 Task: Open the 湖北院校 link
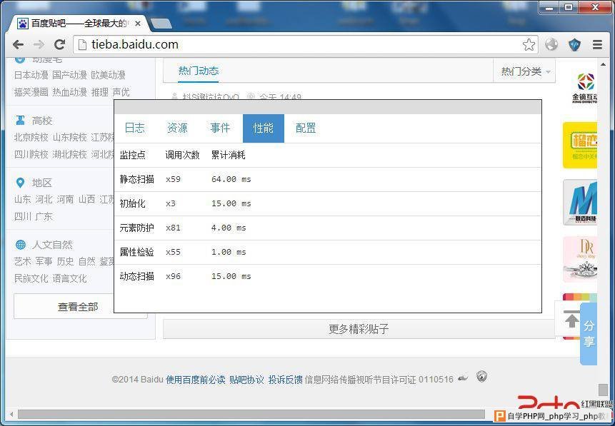tap(70, 154)
